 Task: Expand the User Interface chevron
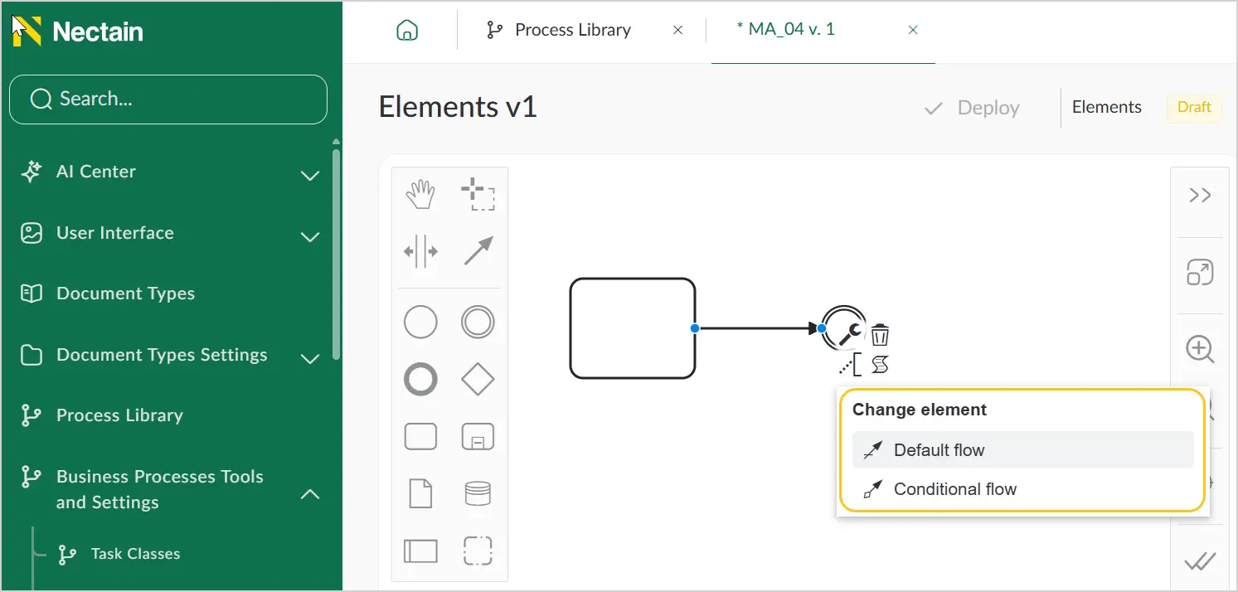310,236
